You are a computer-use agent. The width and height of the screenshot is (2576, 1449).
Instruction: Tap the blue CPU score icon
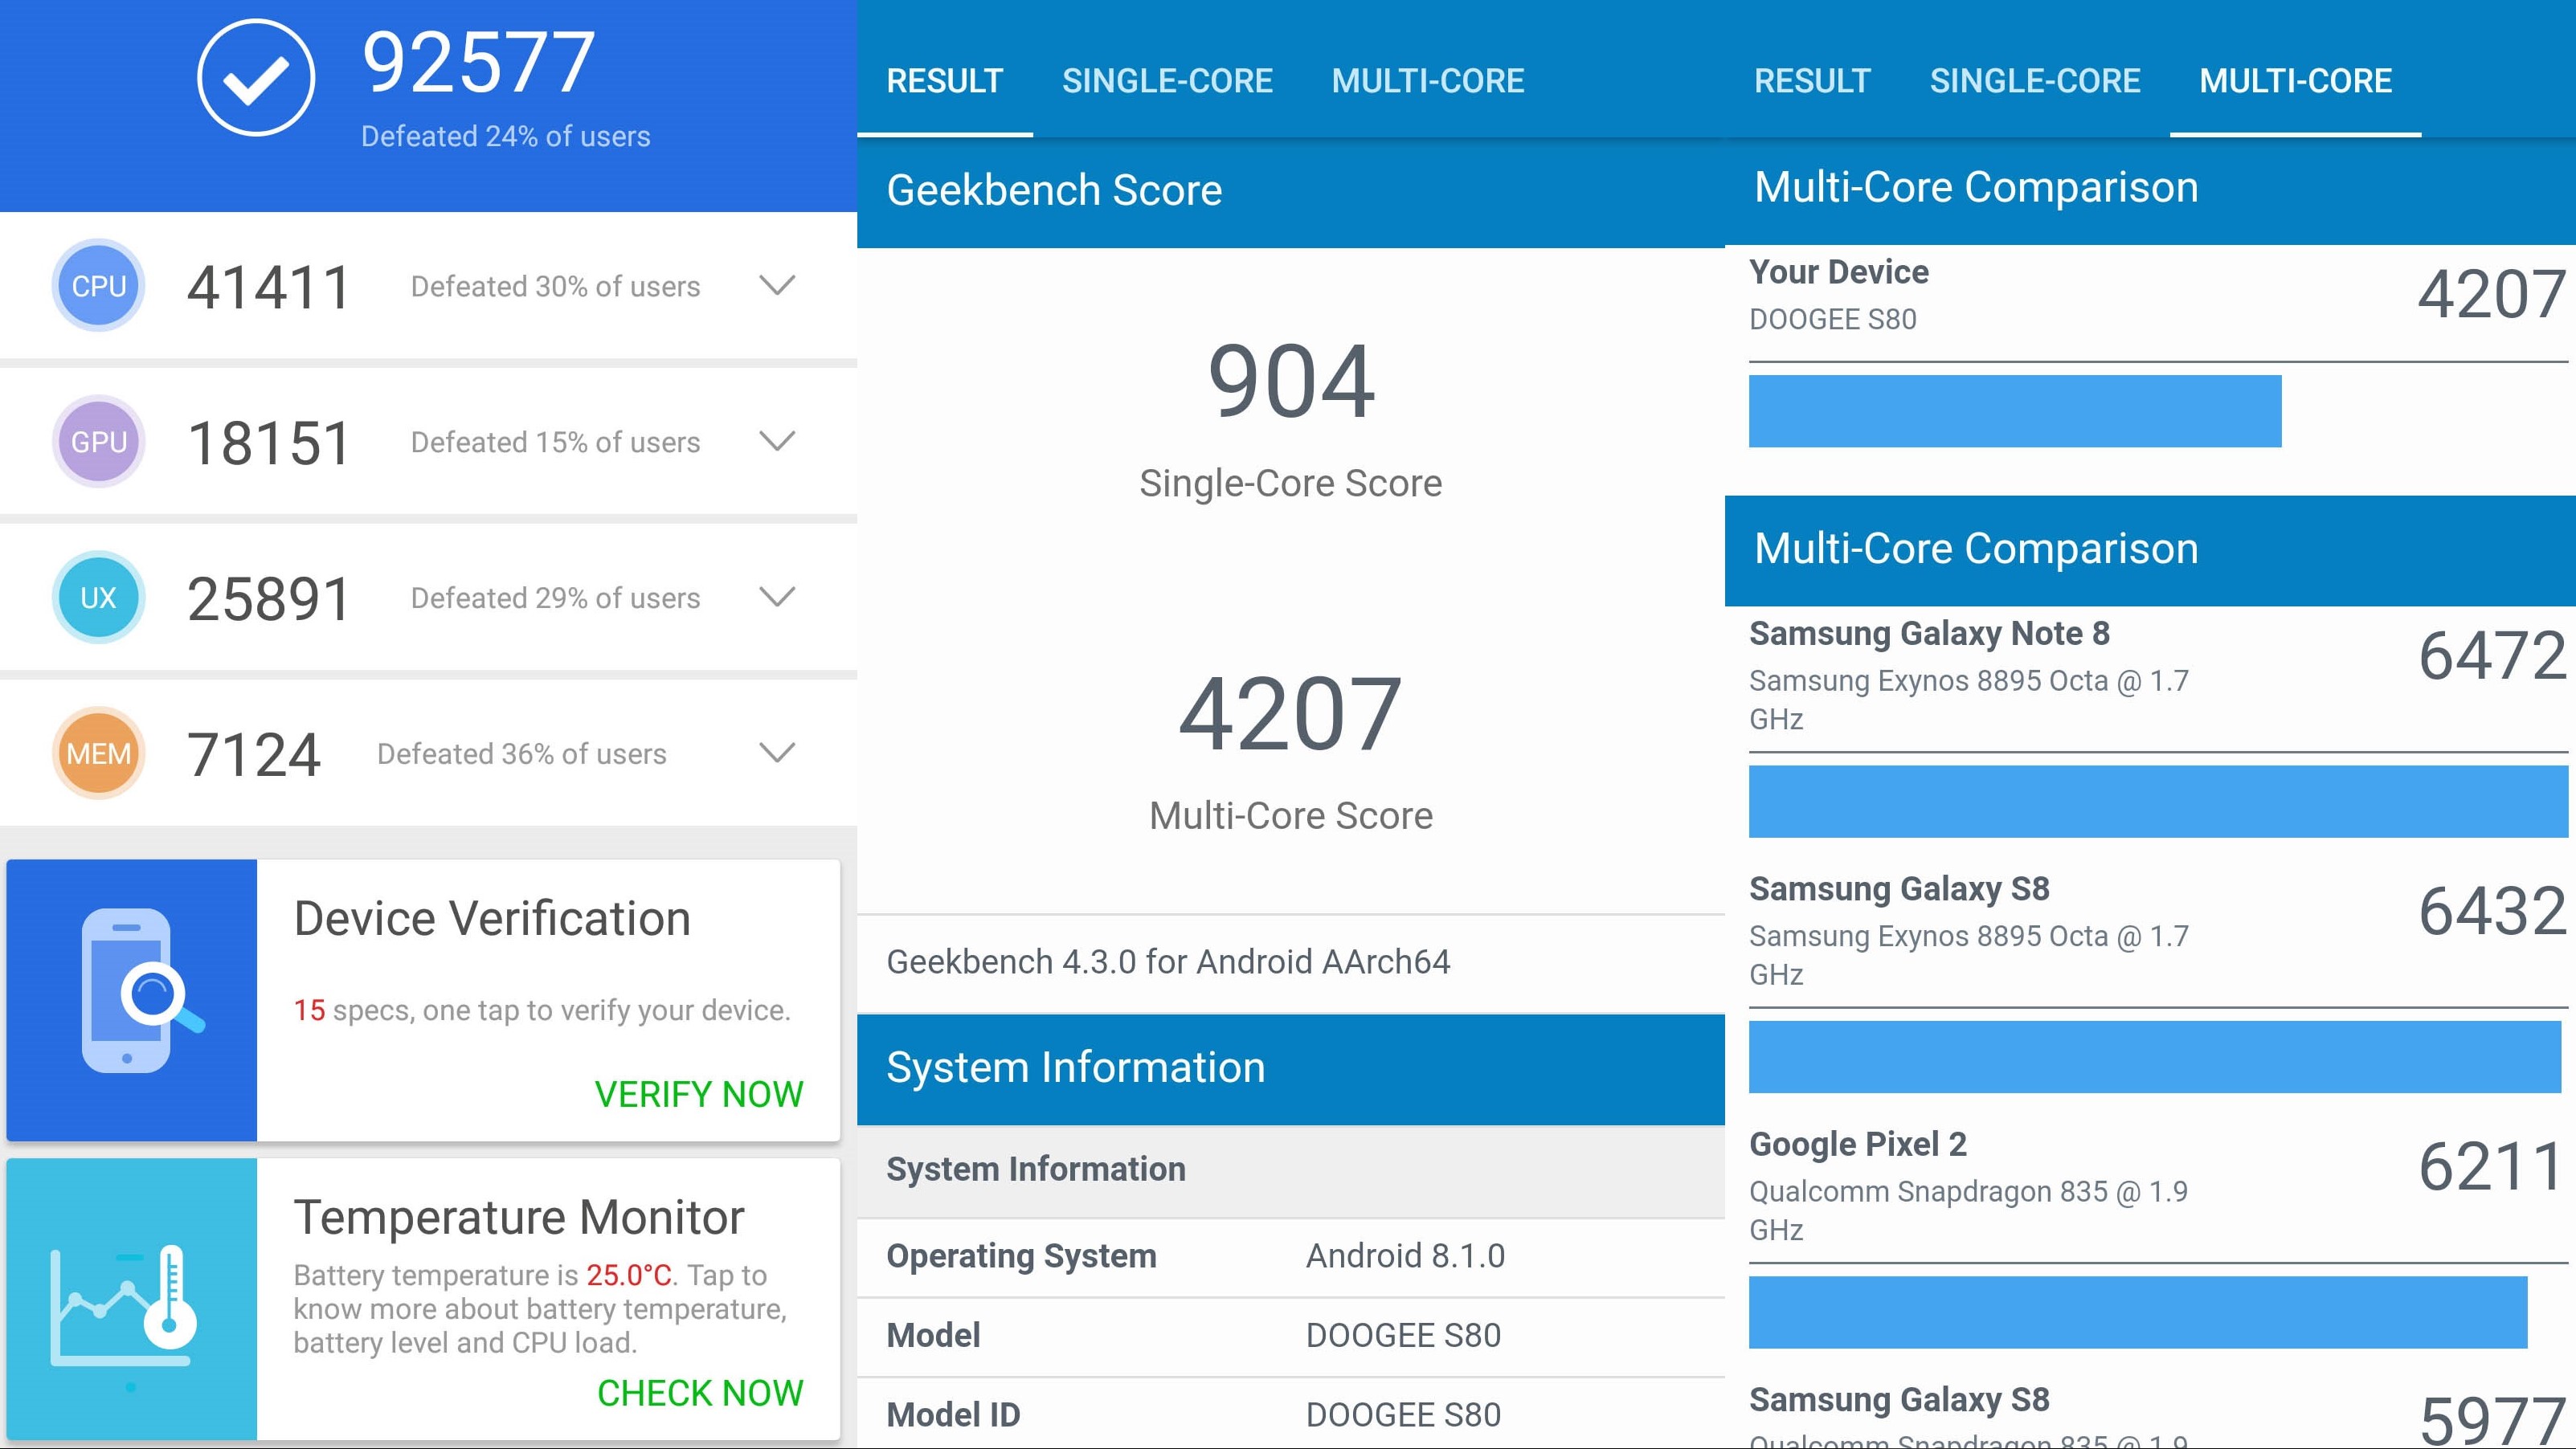98,286
